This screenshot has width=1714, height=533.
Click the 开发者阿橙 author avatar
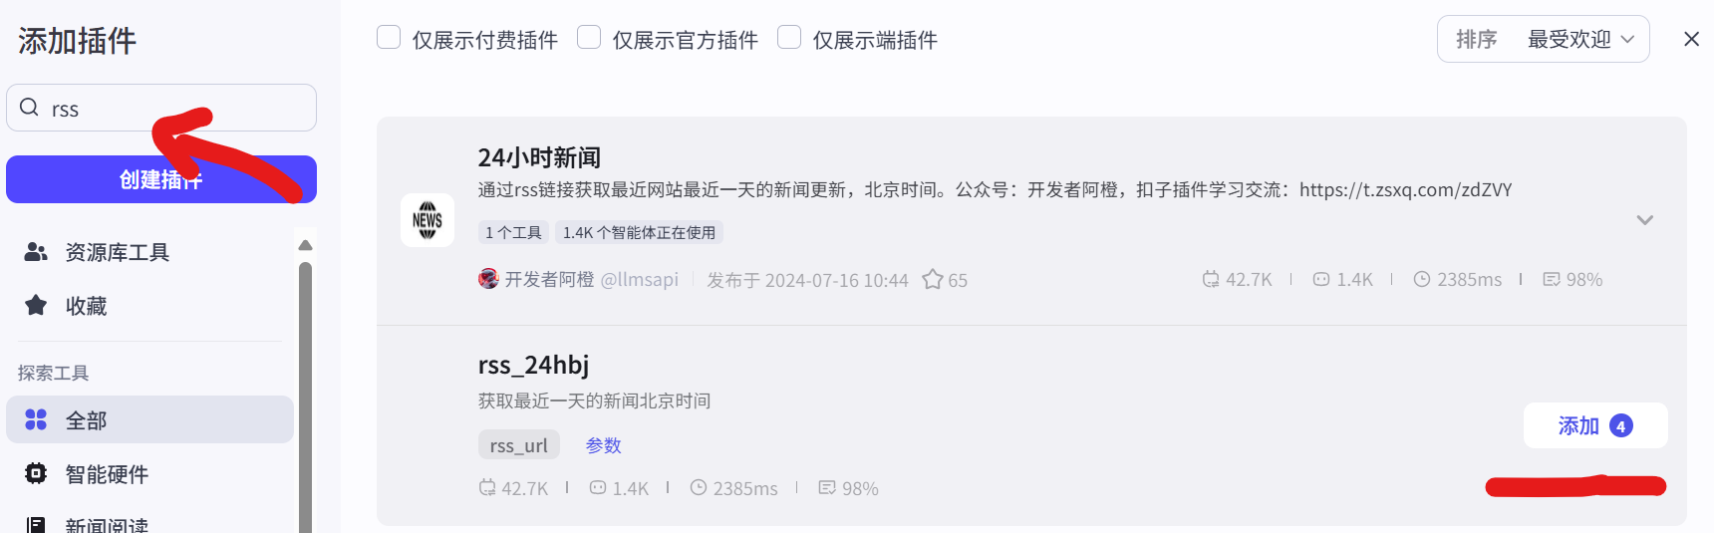488,279
